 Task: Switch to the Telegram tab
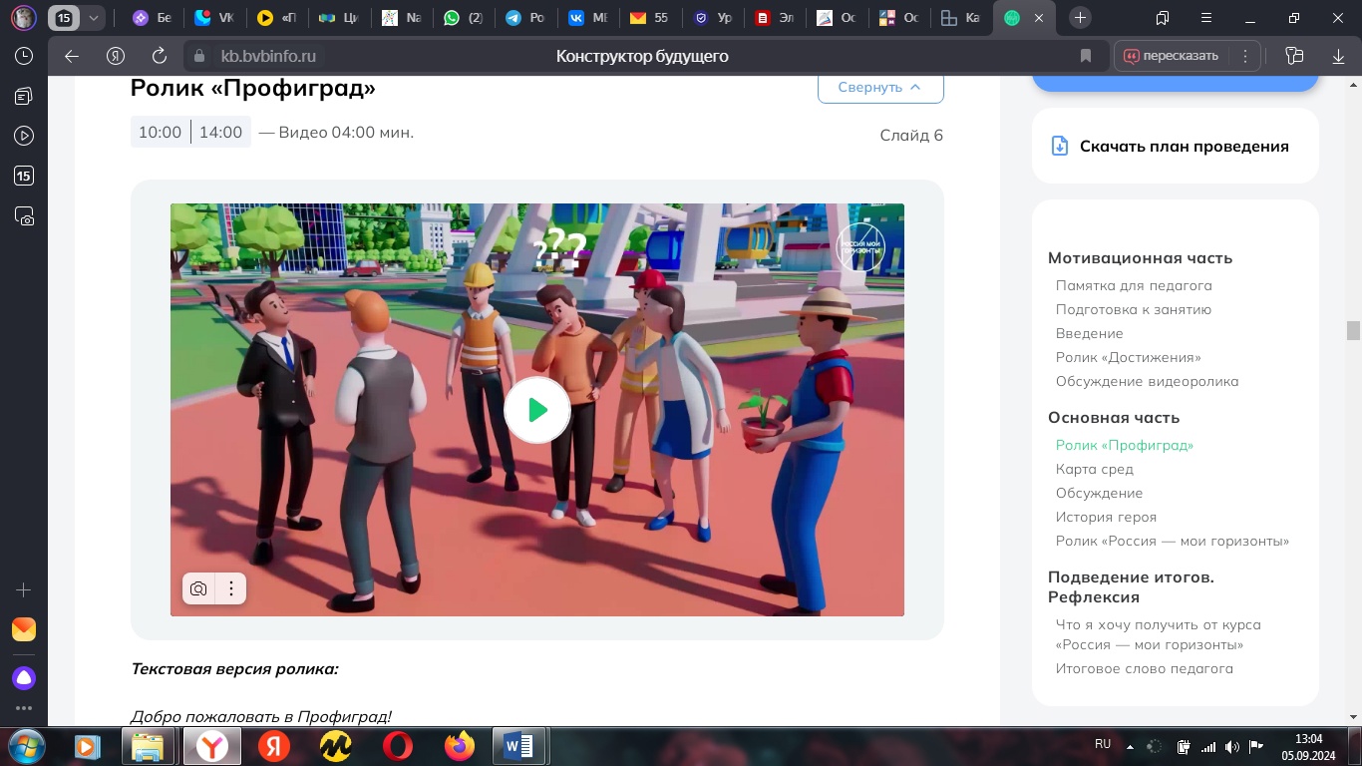pyautogui.click(x=525, y=18)
